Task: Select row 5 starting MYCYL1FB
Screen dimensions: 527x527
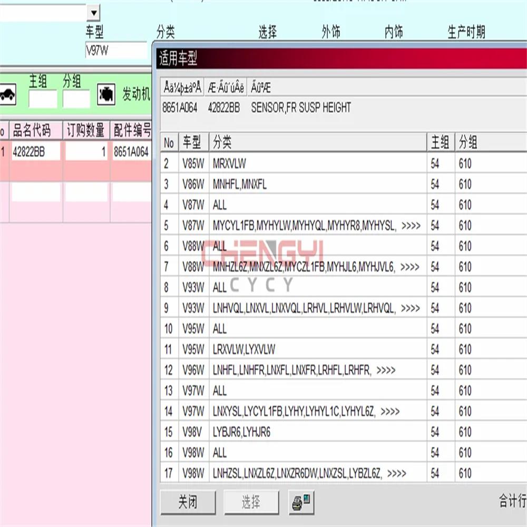Action: tap(344, 226)
